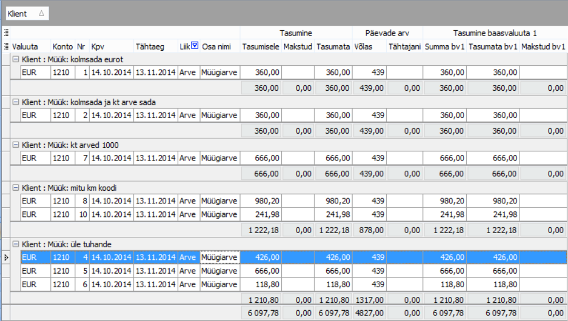Select the Nr cell of invoice 10

pos(82,214)
